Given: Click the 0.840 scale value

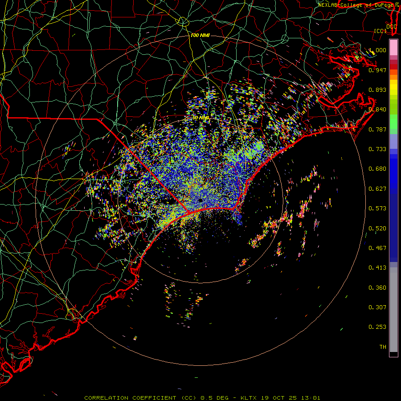Looking at the screenshot, I should (x=377, y=110).
